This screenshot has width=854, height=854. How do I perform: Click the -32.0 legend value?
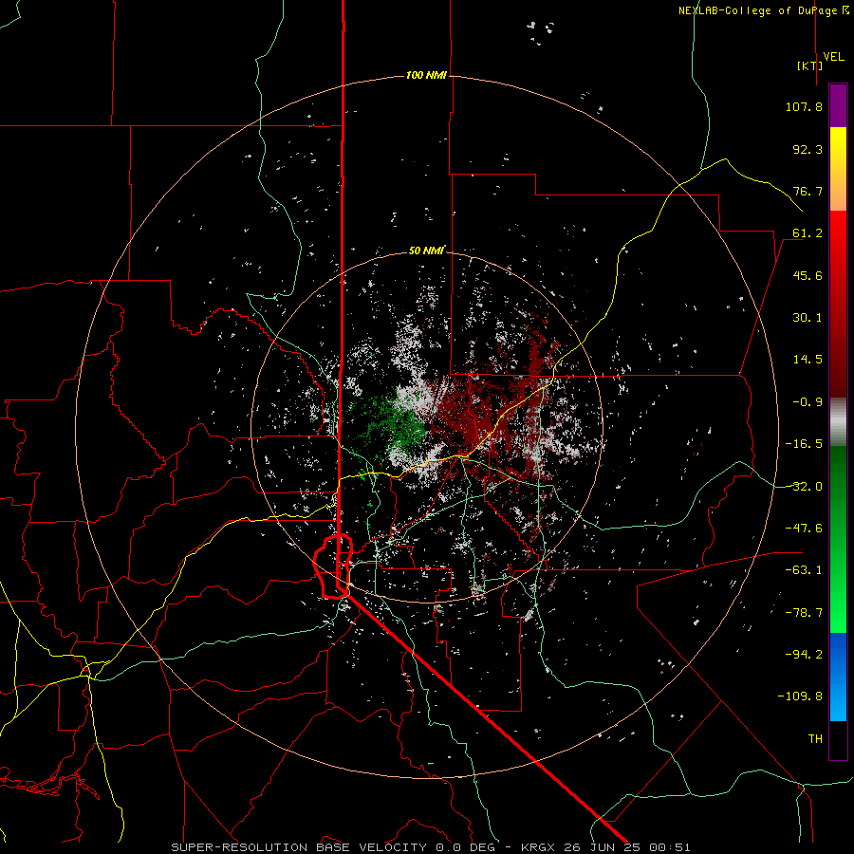point(804,487)
